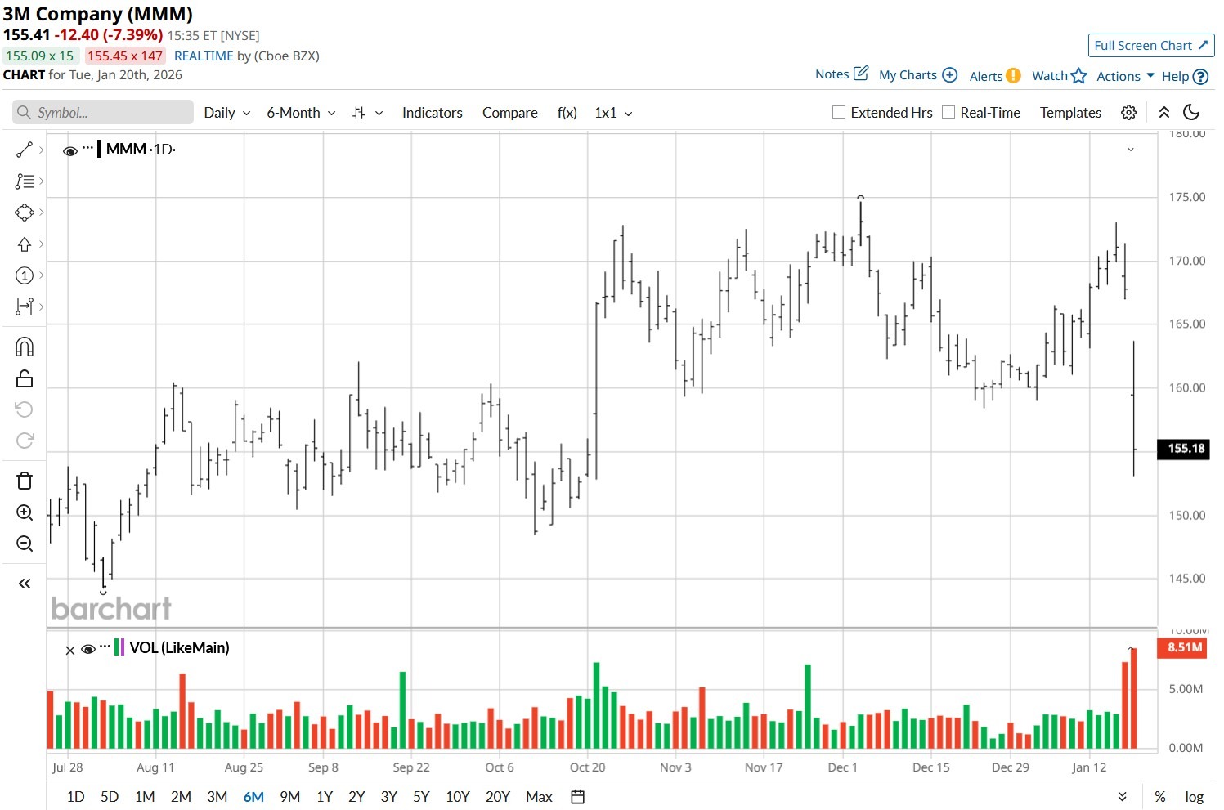
Task: Select the 2Y time range
Action: (x=356, y=797)
